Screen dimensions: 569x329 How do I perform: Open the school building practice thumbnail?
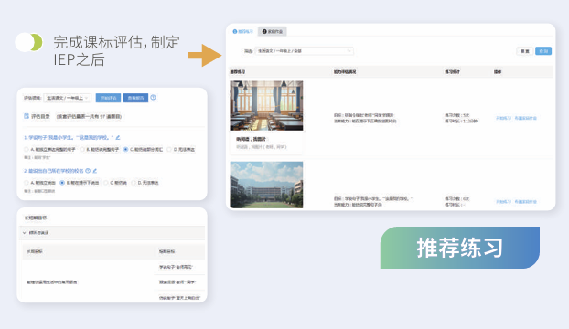tap(266, 185)
